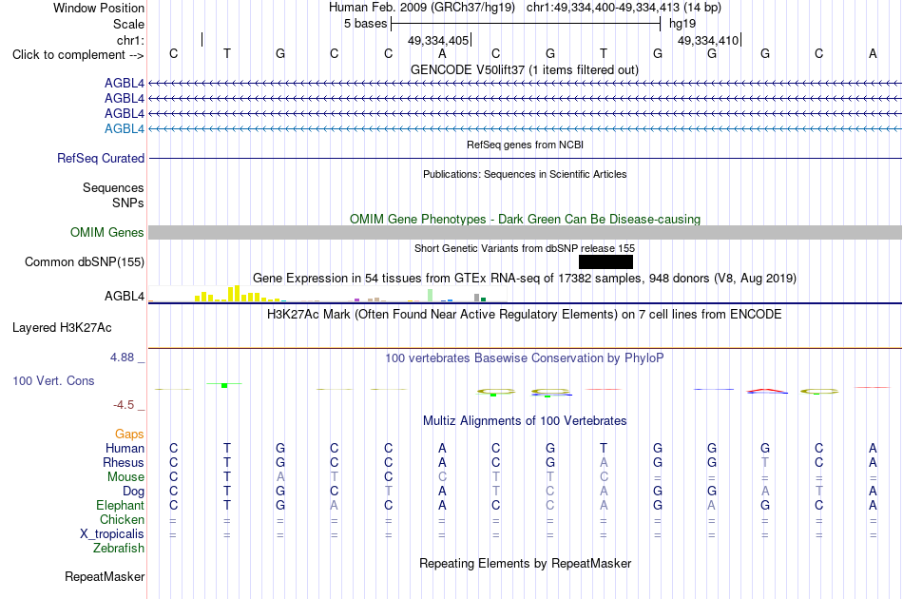Click the Scale label
The height and width of the screenshot is (599, 903).
(128, 24)
